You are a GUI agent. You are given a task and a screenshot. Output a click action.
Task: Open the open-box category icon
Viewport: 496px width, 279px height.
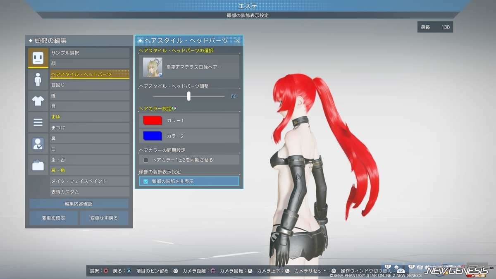point(38,165)
